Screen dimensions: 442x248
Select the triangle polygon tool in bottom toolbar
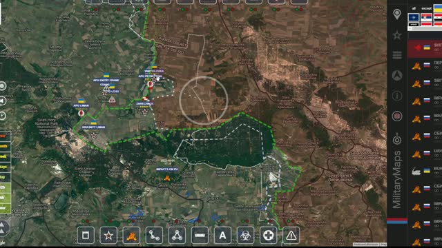pos(177,235)
